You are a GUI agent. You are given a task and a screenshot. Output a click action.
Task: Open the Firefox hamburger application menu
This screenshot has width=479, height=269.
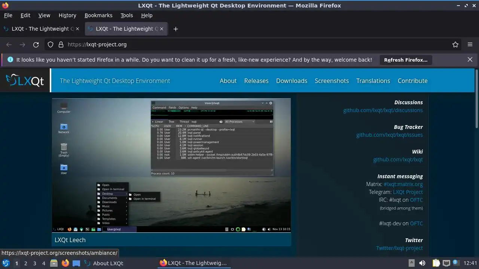click(470, 44)
